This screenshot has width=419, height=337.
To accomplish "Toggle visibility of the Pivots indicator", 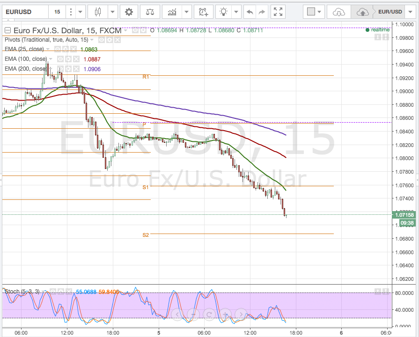I will [101, 40].
